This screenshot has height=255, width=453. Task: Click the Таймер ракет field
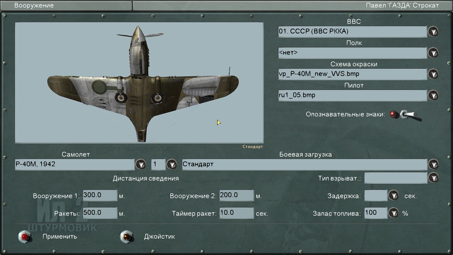click(x=236, y=213)
